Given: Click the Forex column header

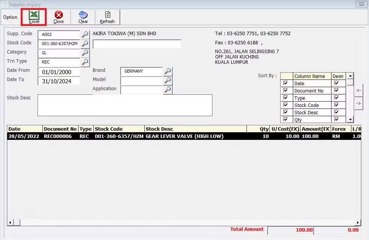Looking at the screenshot, I should 341,129.
